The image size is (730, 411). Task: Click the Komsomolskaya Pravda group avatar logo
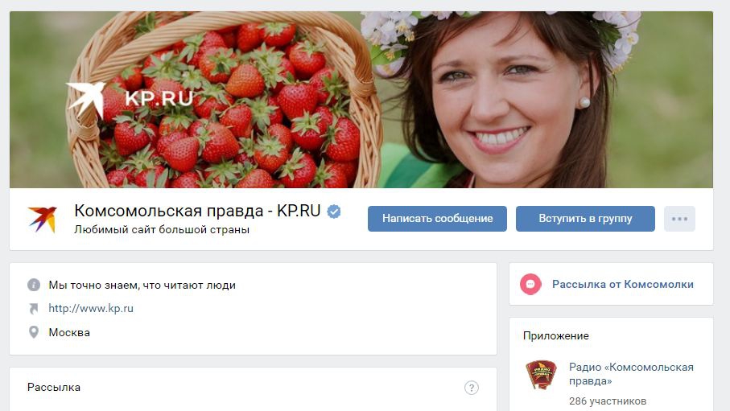coord(43,219)
